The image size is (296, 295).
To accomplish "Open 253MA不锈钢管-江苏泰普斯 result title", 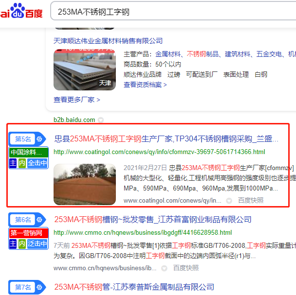I will point(134,287).
